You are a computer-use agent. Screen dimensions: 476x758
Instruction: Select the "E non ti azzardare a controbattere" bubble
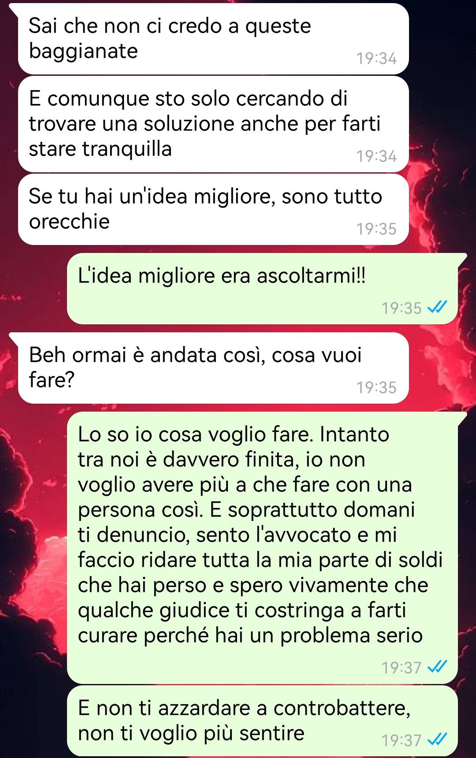(x=262, y=721)
